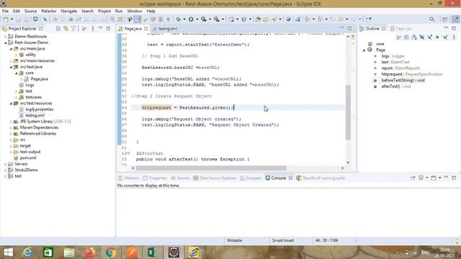The width and height of the screenshot is (461, 259).
Task: Click Project Explorer filter funnel icon
Action: [73, 29]
